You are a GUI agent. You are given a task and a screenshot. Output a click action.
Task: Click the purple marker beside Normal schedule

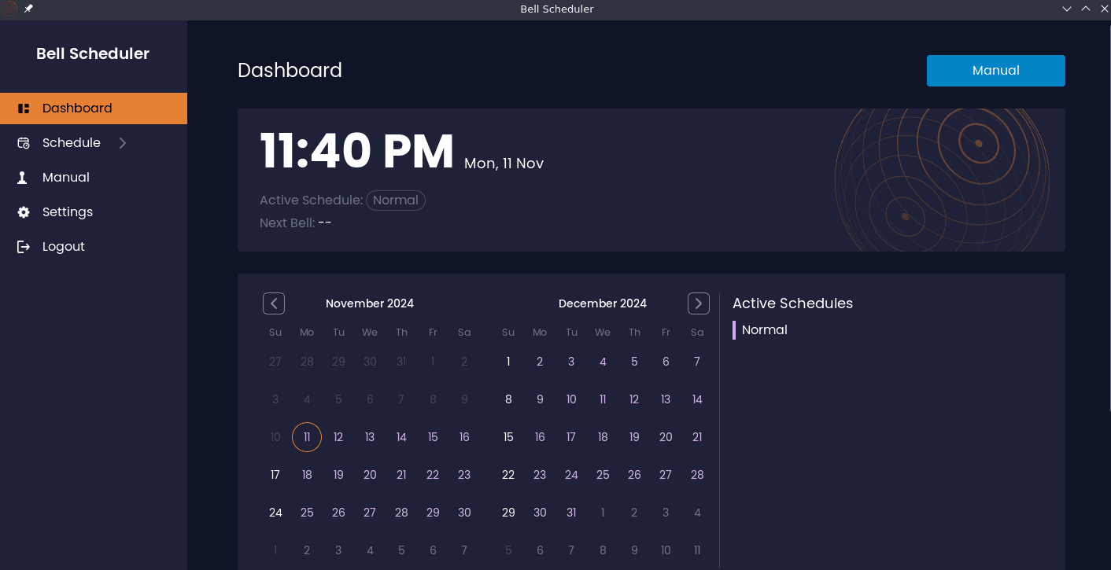(x=734, y=330)
